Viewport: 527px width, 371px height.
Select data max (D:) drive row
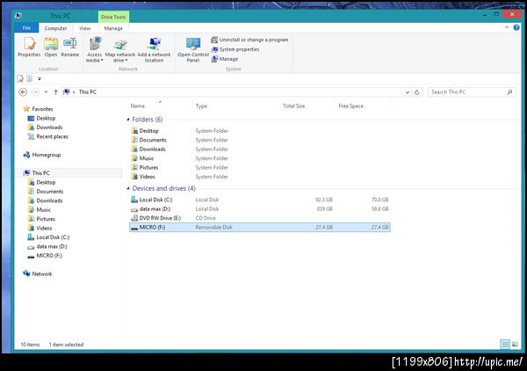click(259, 209)
